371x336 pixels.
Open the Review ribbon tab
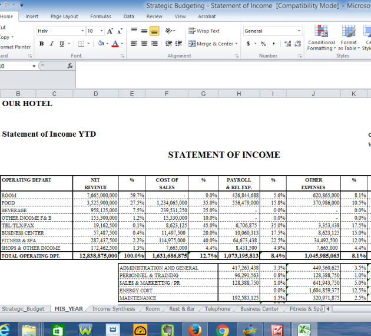point(154,17)
